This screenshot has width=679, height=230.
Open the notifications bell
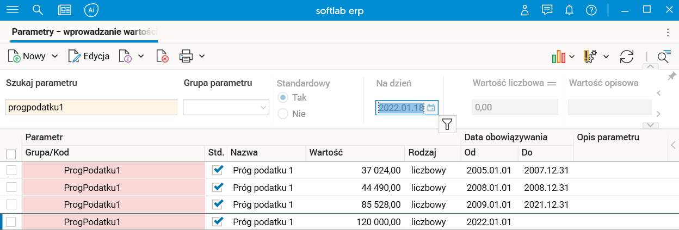pos(569,10)
